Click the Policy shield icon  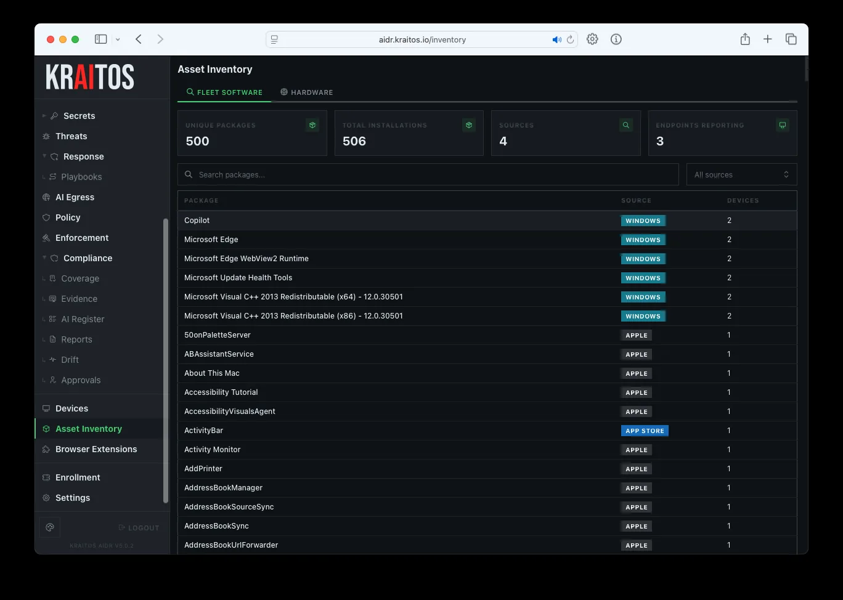coord(46,217)
